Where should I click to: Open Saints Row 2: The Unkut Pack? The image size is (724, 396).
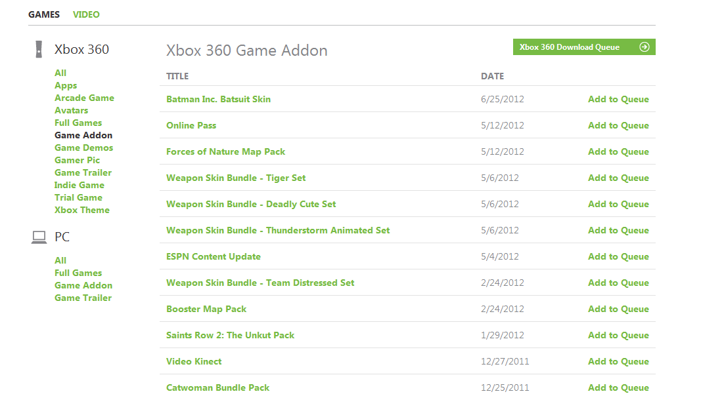(x=231, y=336)
